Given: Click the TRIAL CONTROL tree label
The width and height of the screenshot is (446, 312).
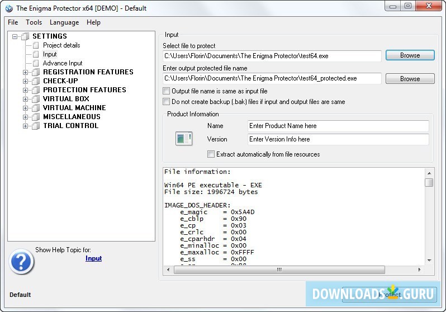Looking at the screenshot, I should pyautogui.click(x=71, y=126).
